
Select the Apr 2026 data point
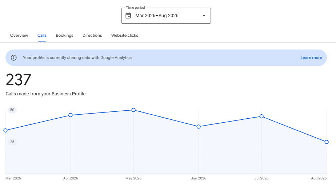[x=71, y=115]
